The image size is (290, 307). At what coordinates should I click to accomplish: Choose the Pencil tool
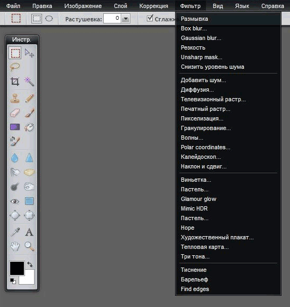tap(29, 98)
